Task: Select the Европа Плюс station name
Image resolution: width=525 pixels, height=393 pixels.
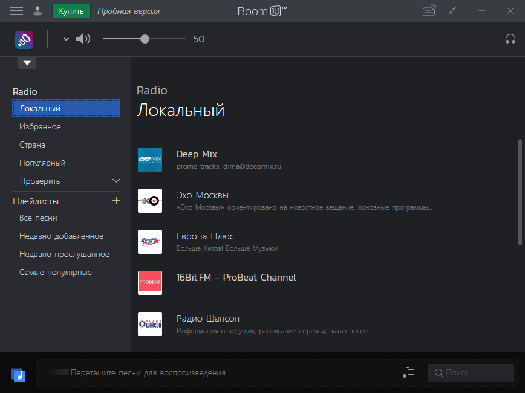Action: (x=205, y=236)
